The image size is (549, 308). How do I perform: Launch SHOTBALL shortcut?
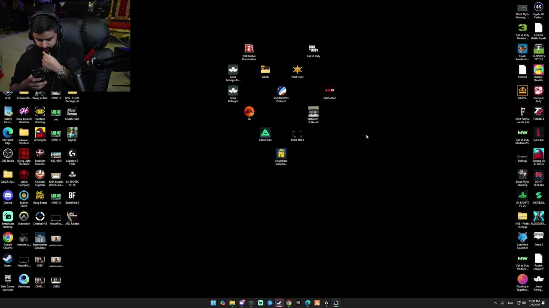tap(538, 197)
